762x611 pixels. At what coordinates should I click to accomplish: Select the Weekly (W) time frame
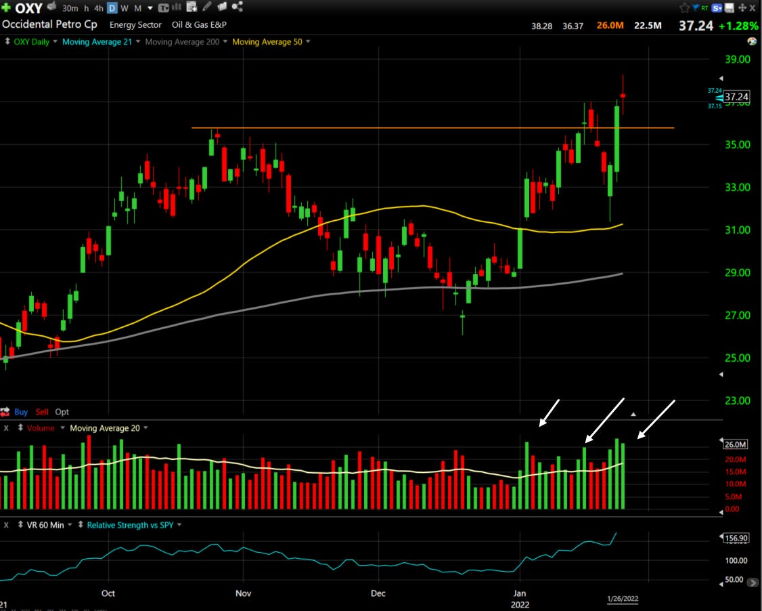point(125,8)
